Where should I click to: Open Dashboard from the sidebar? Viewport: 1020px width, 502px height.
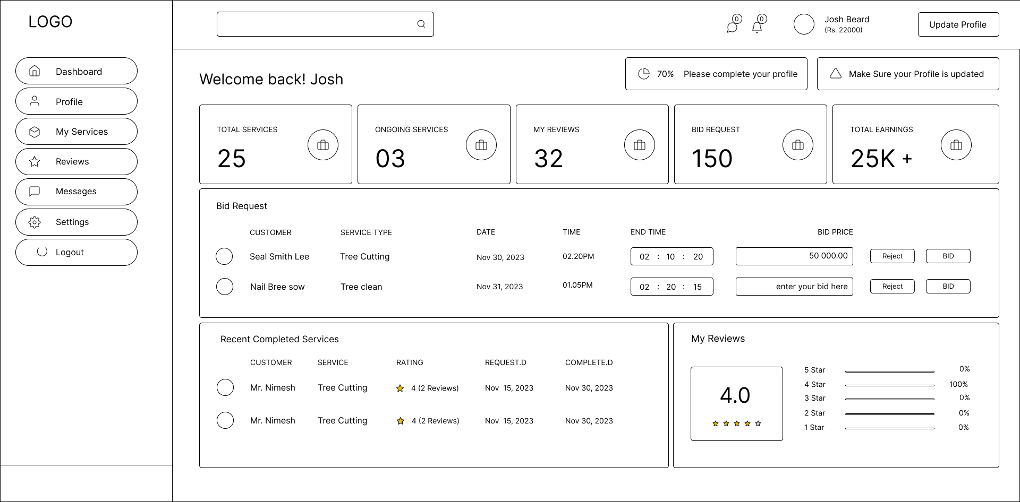click(76, 71)
